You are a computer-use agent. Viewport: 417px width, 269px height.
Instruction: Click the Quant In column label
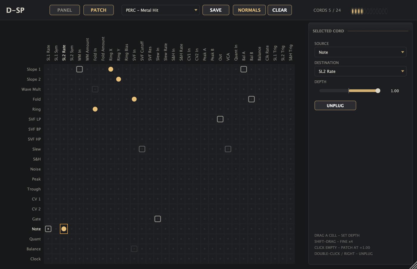point(236,53)
